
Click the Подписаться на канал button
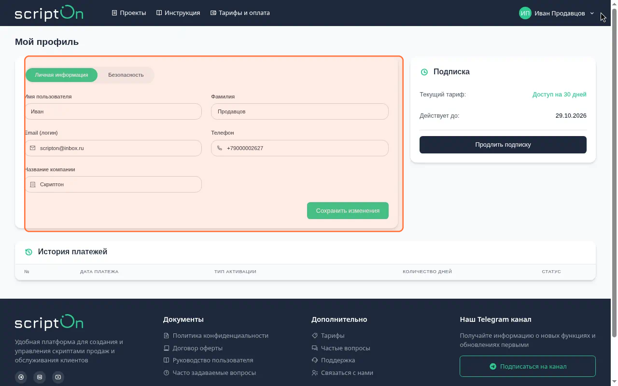(x=528, y=366)
